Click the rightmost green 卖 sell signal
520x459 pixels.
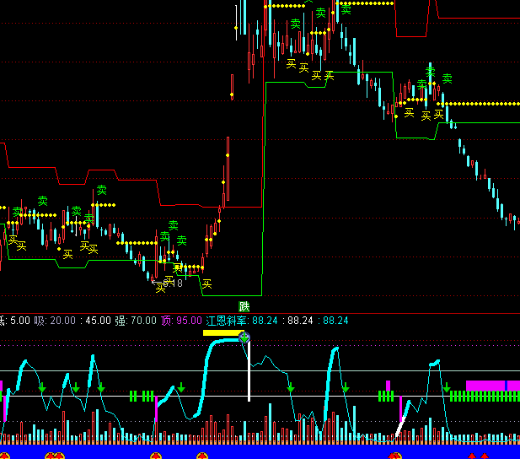[x=447, y=78]
